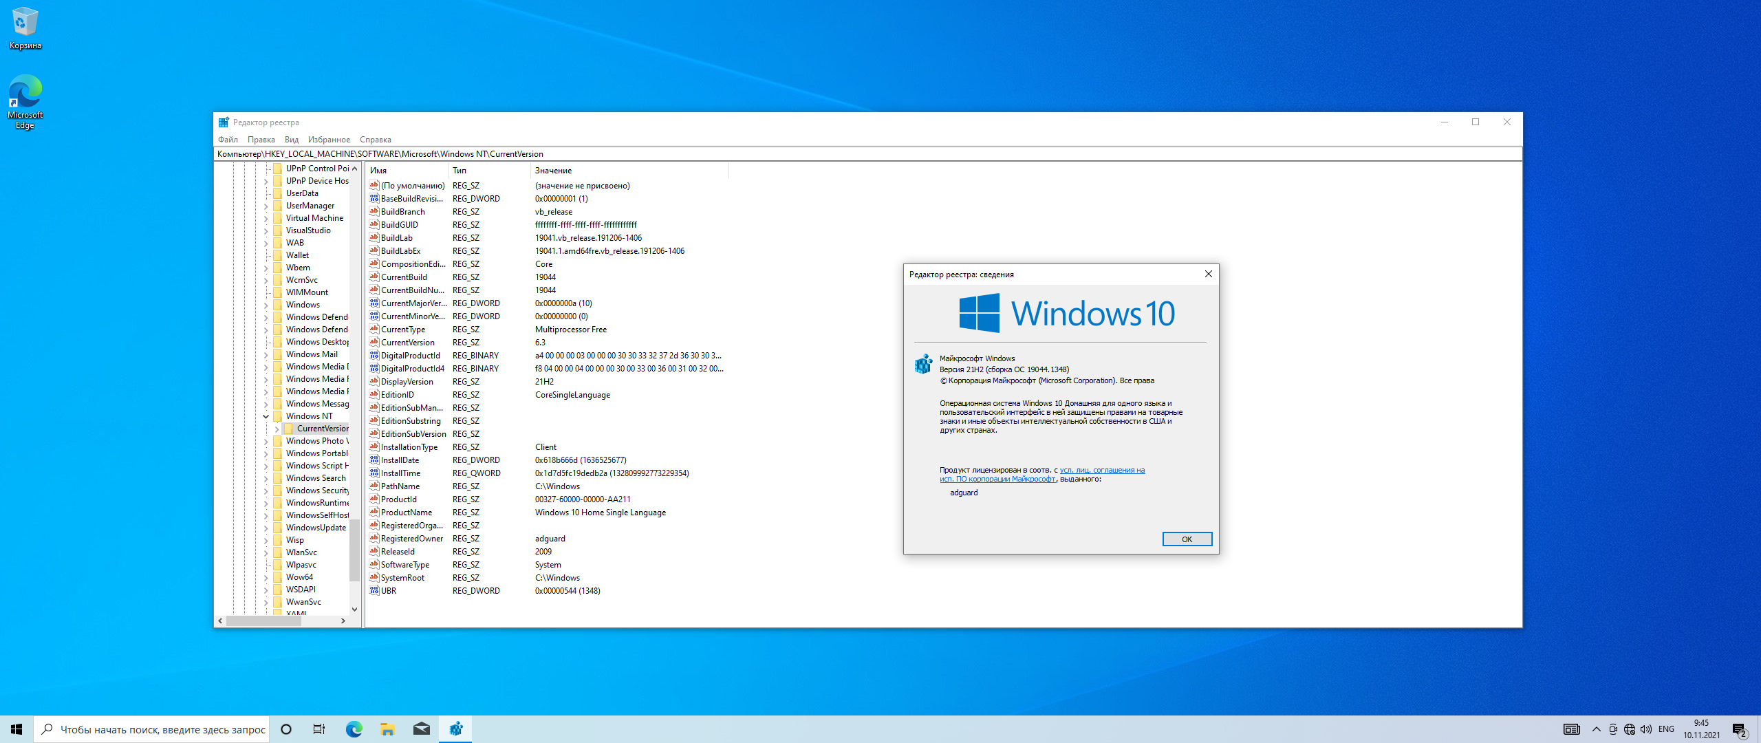Open the Справка menu
This screenshot has width=1761, height=743.
[x=376, y=140]
